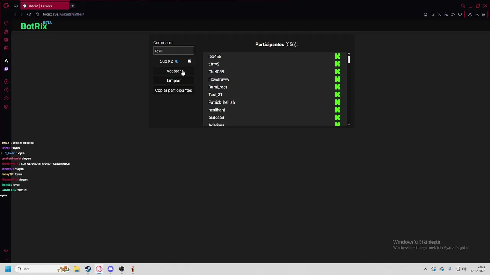This screenshot has height=275, width=490.
Task: Select participant Taci_21
Action: coord(215,94)
